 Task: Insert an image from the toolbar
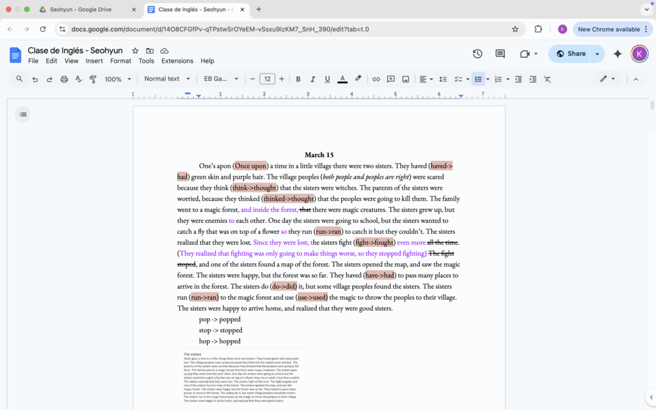coord(406,79)
